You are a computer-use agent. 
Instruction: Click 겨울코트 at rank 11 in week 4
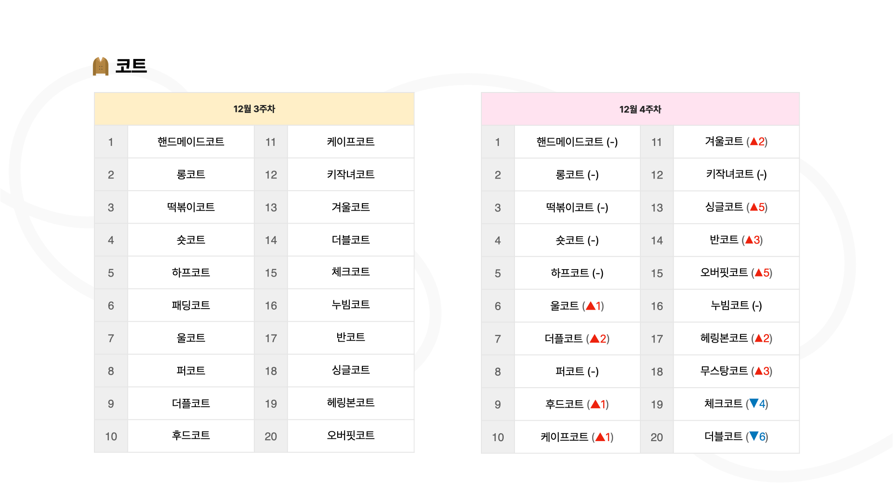tap(724, 141)
